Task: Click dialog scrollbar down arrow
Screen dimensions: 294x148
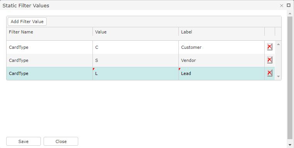Action: pyautogui.click(x=290, y=145)
